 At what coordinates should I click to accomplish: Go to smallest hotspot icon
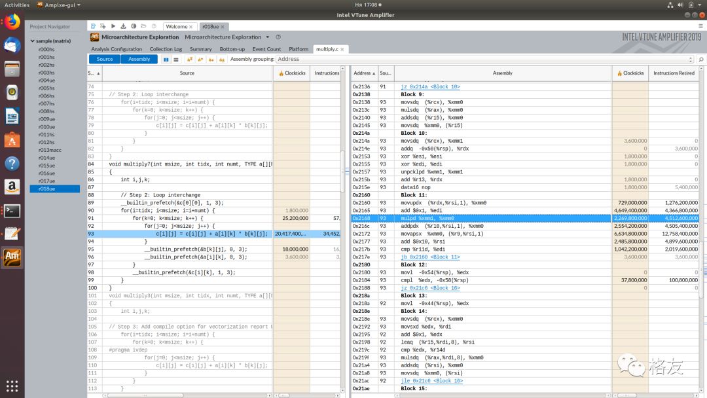[222, 60]
